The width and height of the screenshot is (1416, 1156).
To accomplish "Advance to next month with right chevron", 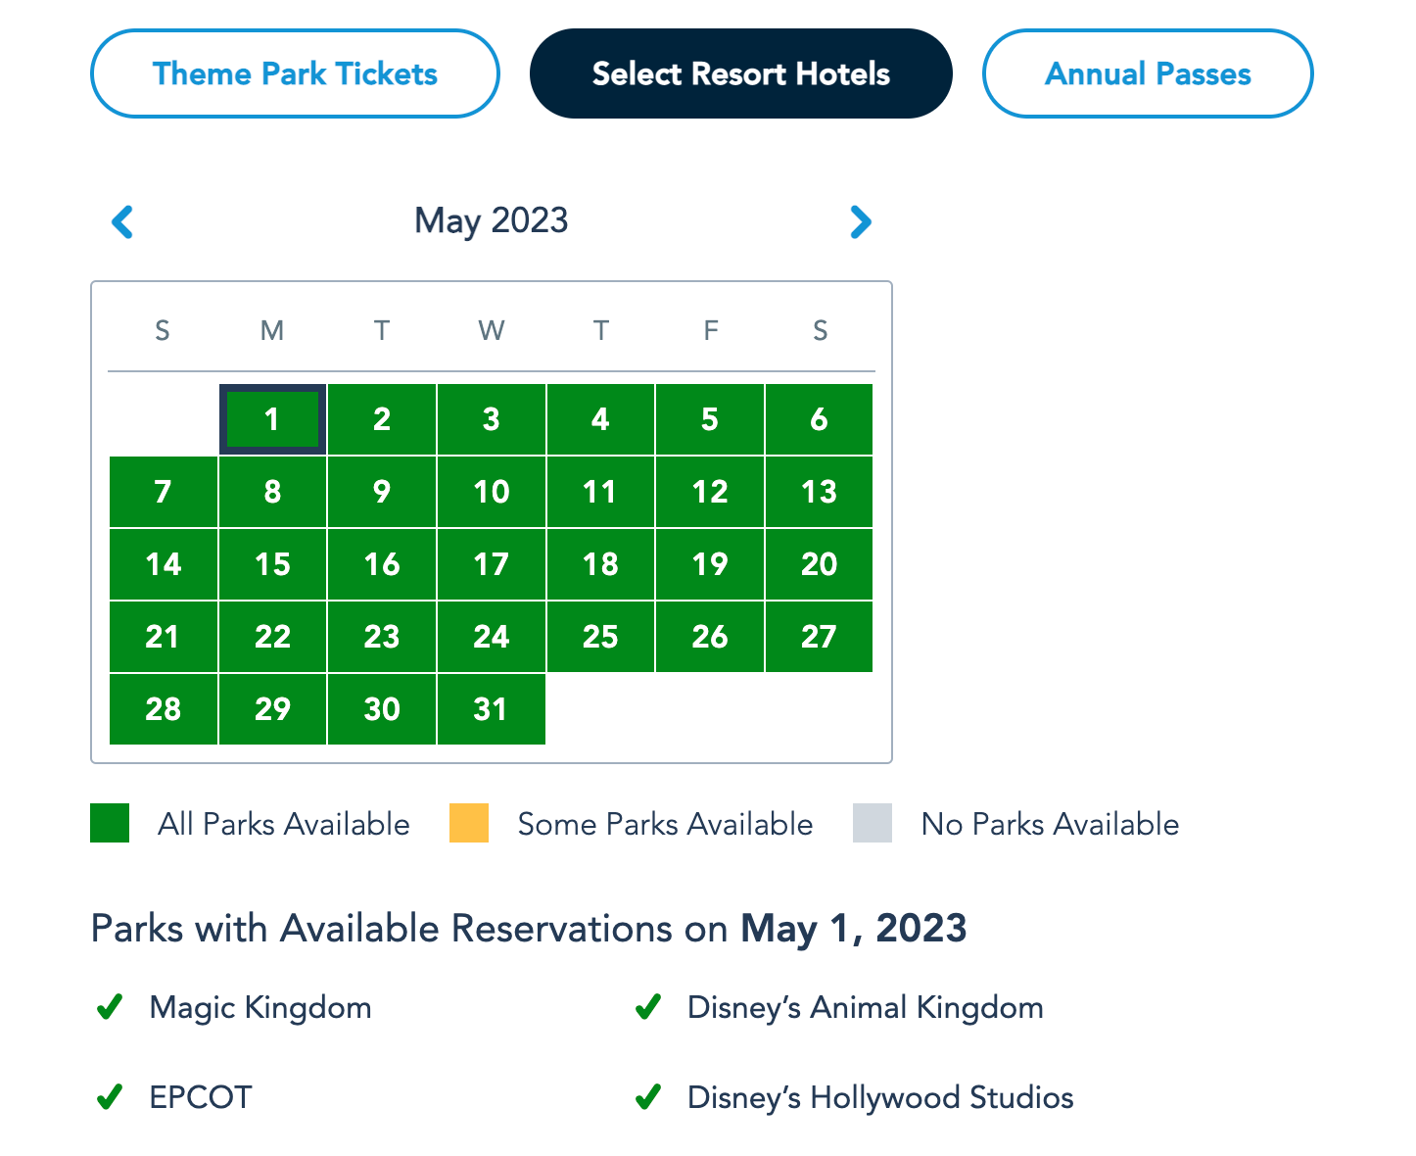I will (x=861, y=221).
